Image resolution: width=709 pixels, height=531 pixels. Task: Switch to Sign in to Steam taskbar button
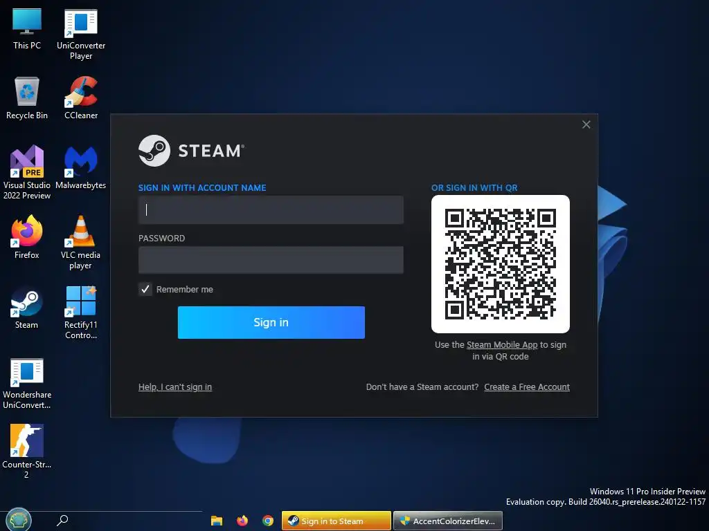(336, 521)
